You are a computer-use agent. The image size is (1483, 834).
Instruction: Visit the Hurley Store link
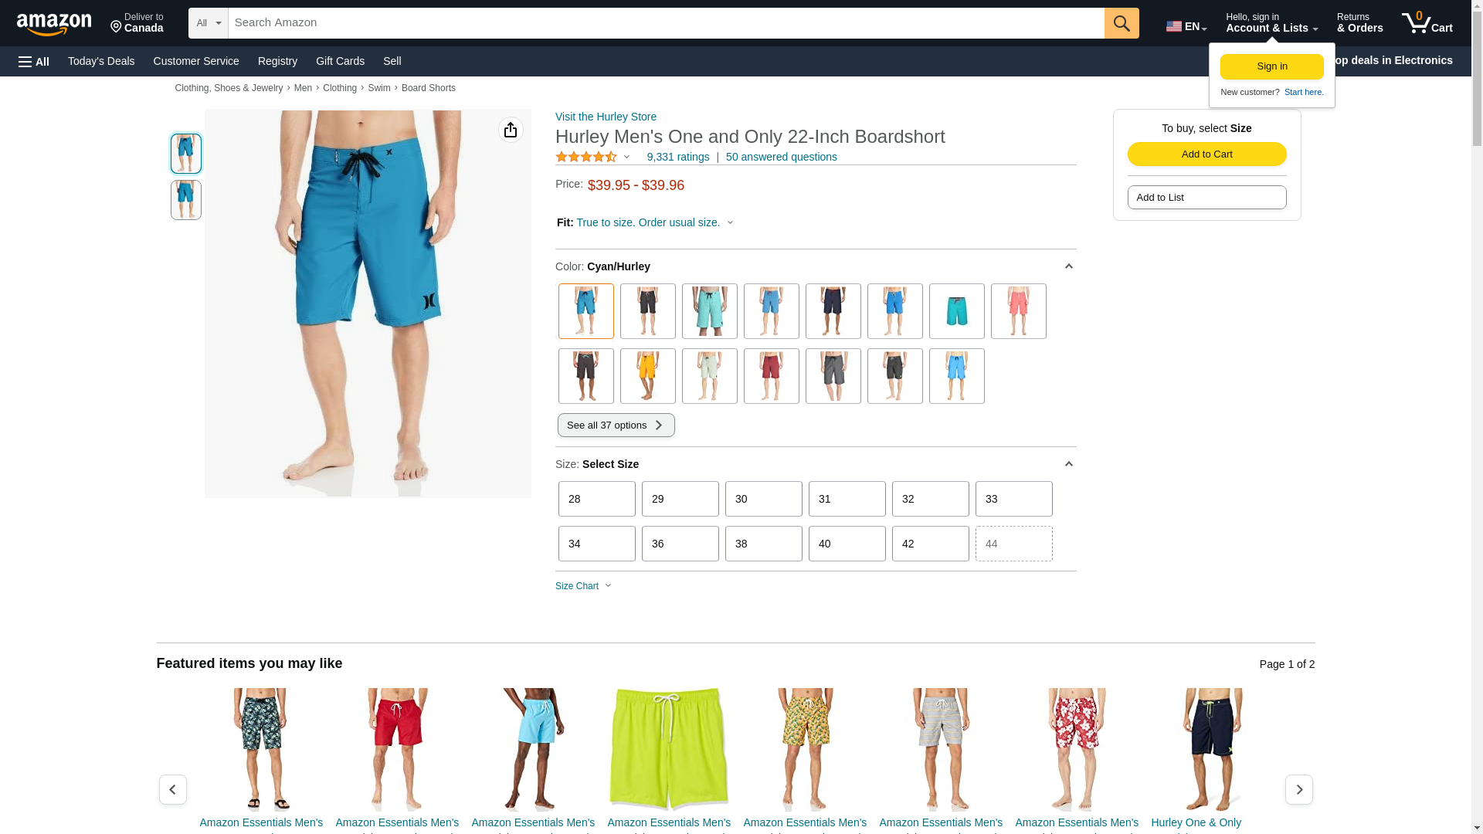[x=606, y=117]
